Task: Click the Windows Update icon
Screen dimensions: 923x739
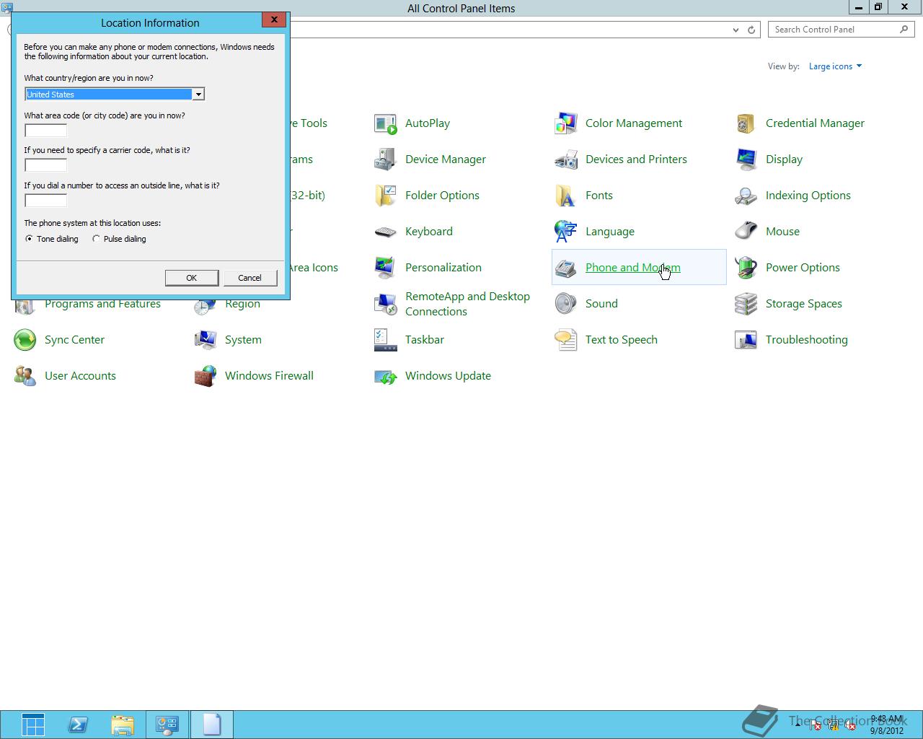Action: (x=386, y=376)
